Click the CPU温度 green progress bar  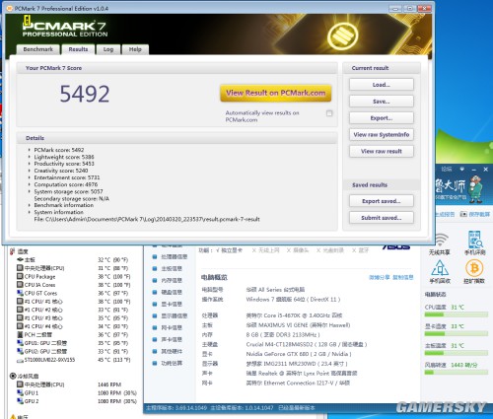pyautogui.click(x=457, y=314)
